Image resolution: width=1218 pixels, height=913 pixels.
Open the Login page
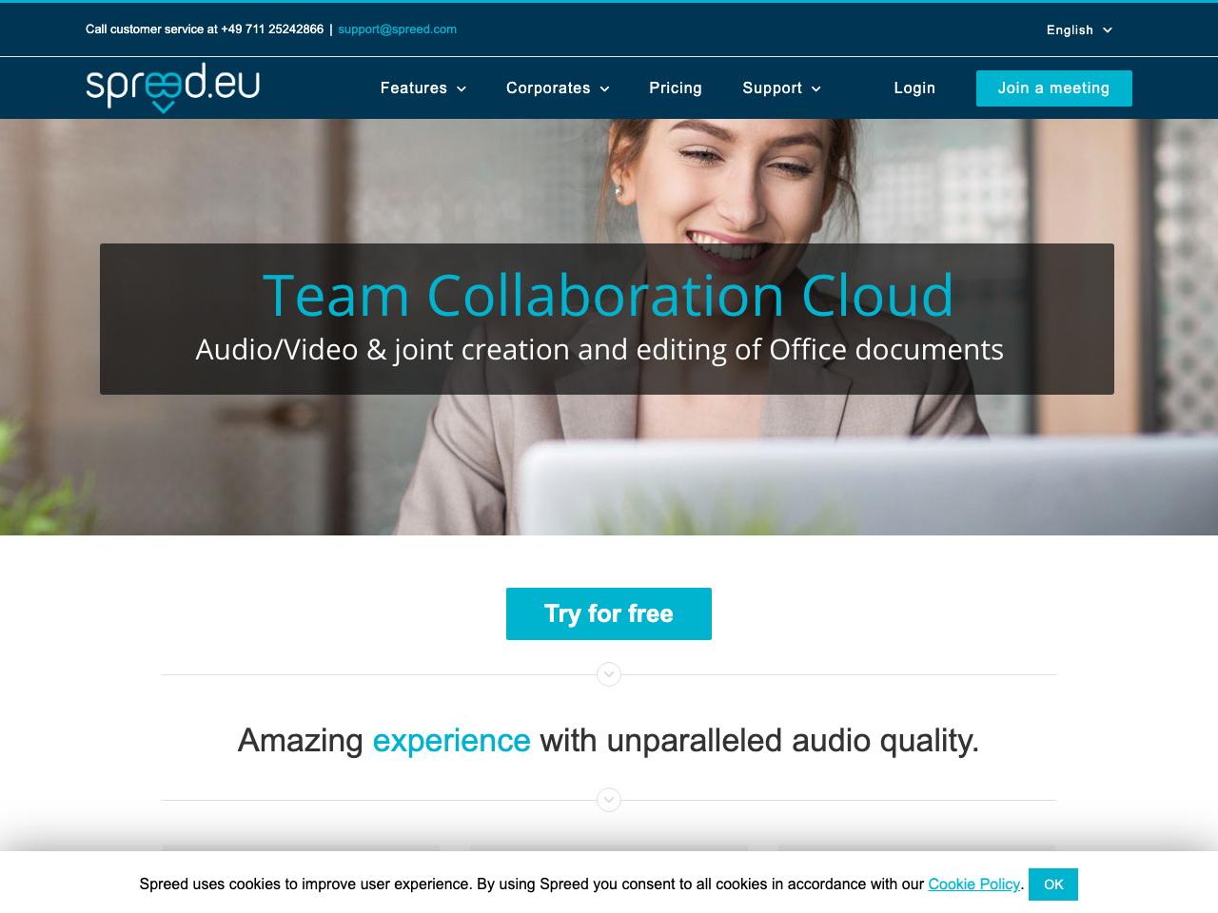(914, 88)
